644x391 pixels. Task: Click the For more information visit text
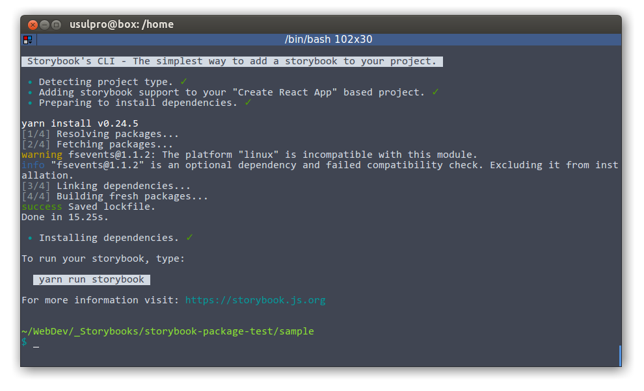[x=101, y=300]
